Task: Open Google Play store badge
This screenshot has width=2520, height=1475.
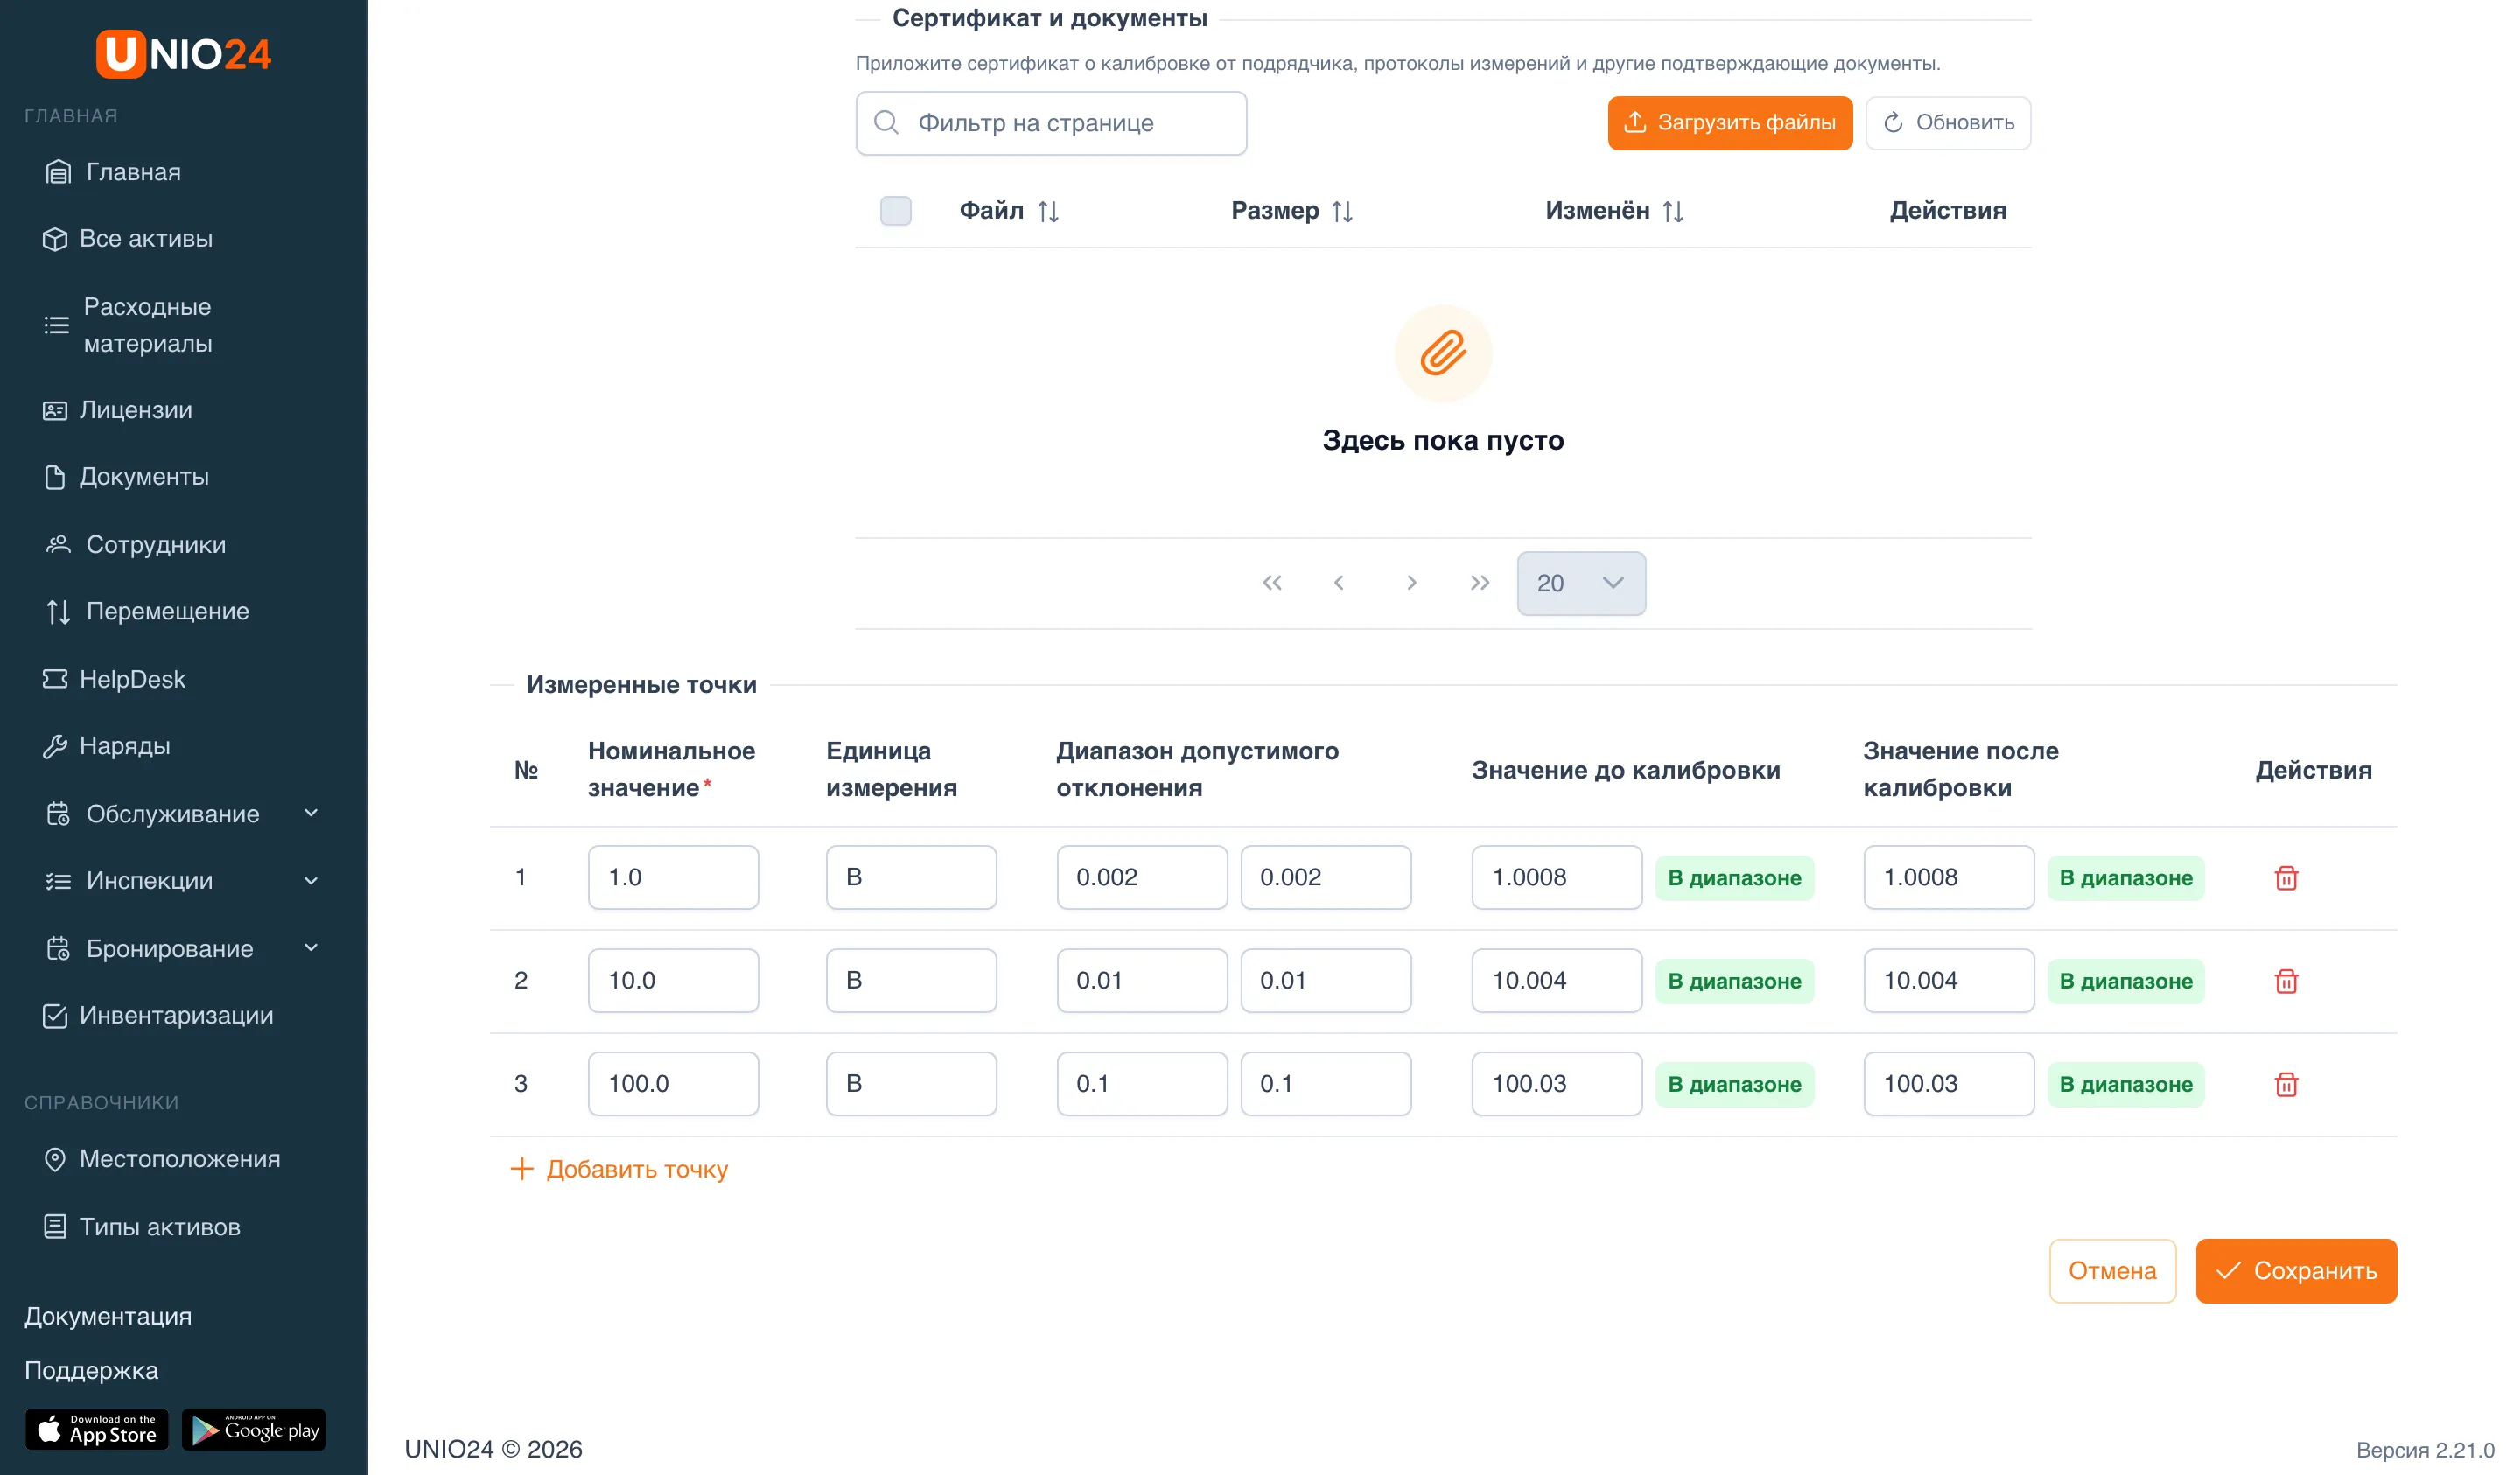Action: coord(254,1429)
